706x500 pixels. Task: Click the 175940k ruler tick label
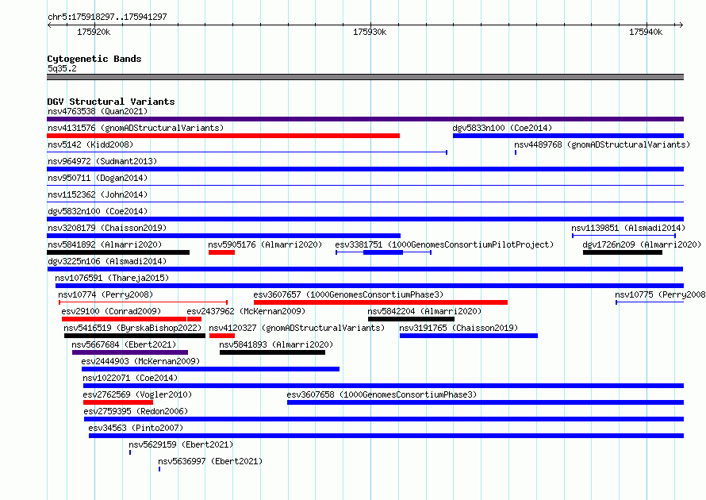click(646, 32)
